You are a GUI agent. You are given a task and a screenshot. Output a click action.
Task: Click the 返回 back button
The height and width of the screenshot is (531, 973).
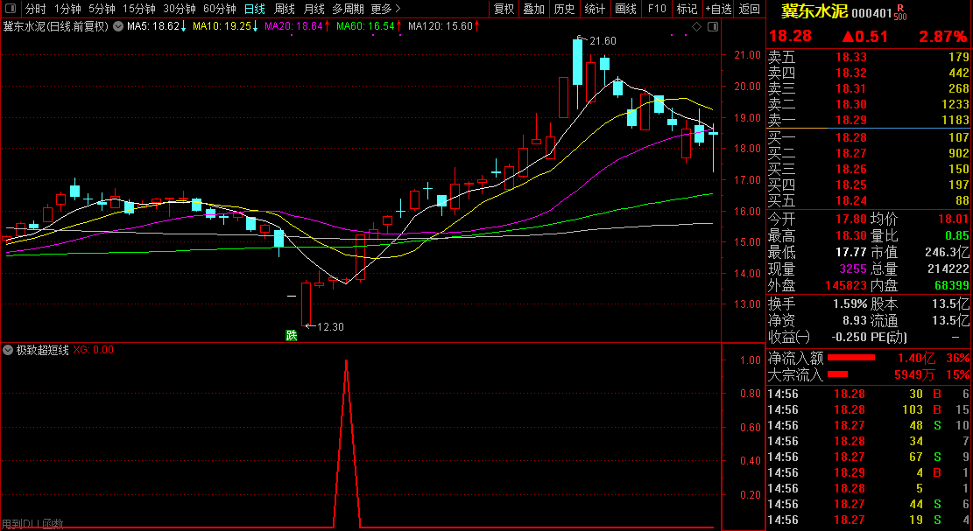coord(750,9)
